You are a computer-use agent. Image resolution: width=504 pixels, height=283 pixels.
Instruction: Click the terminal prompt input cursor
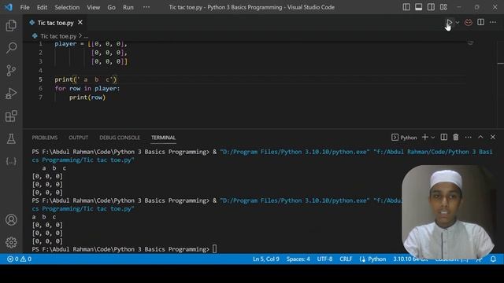(214, 249)
